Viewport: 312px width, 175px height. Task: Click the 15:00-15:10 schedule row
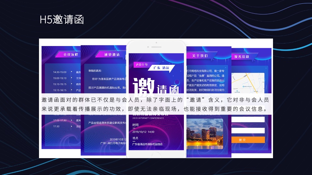pos(67,78)
